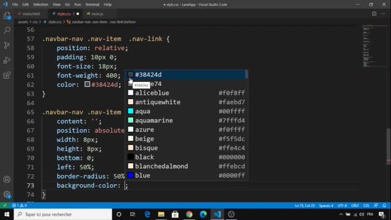Choose bisque from the suggestion list

[186, 148]
